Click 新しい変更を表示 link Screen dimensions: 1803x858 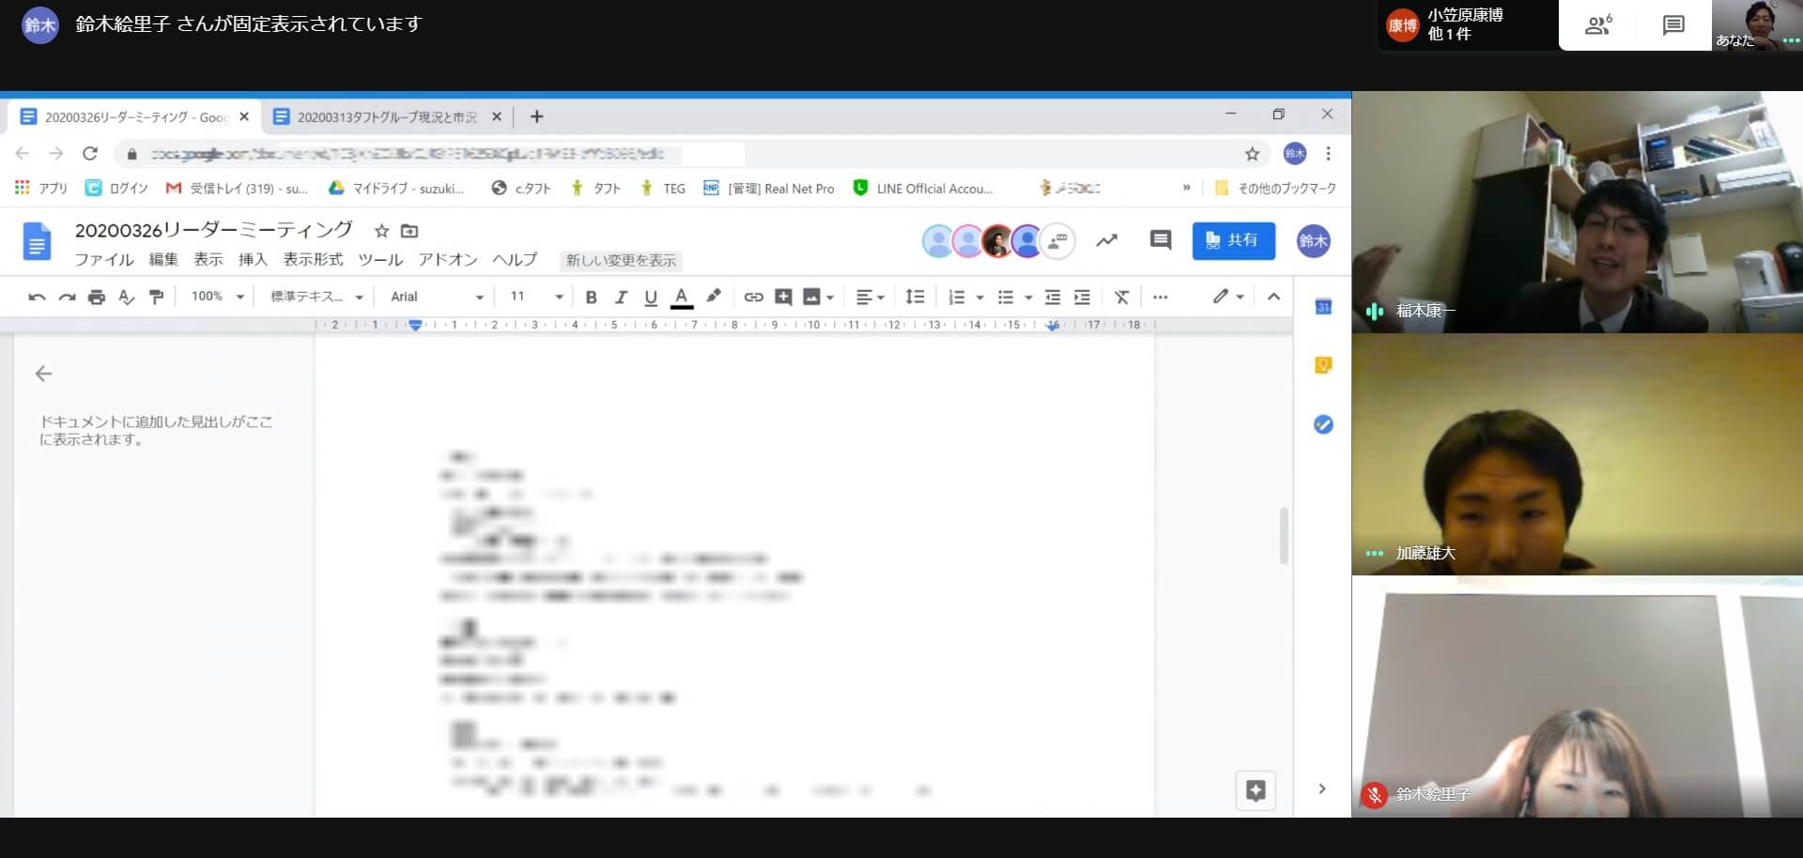click(x=621, y=261)
